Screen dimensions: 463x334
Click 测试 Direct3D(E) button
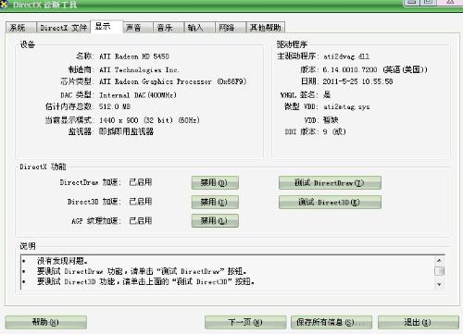click(330, 202)
